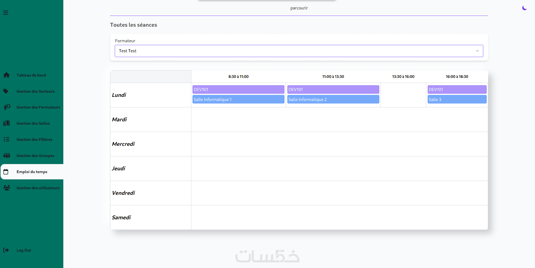The width and height of the screenshot is (535, 268).
Task: Select DEV101 session at 8:30 à 11:00
Action: pyautogui.click(x=238, y=89)
